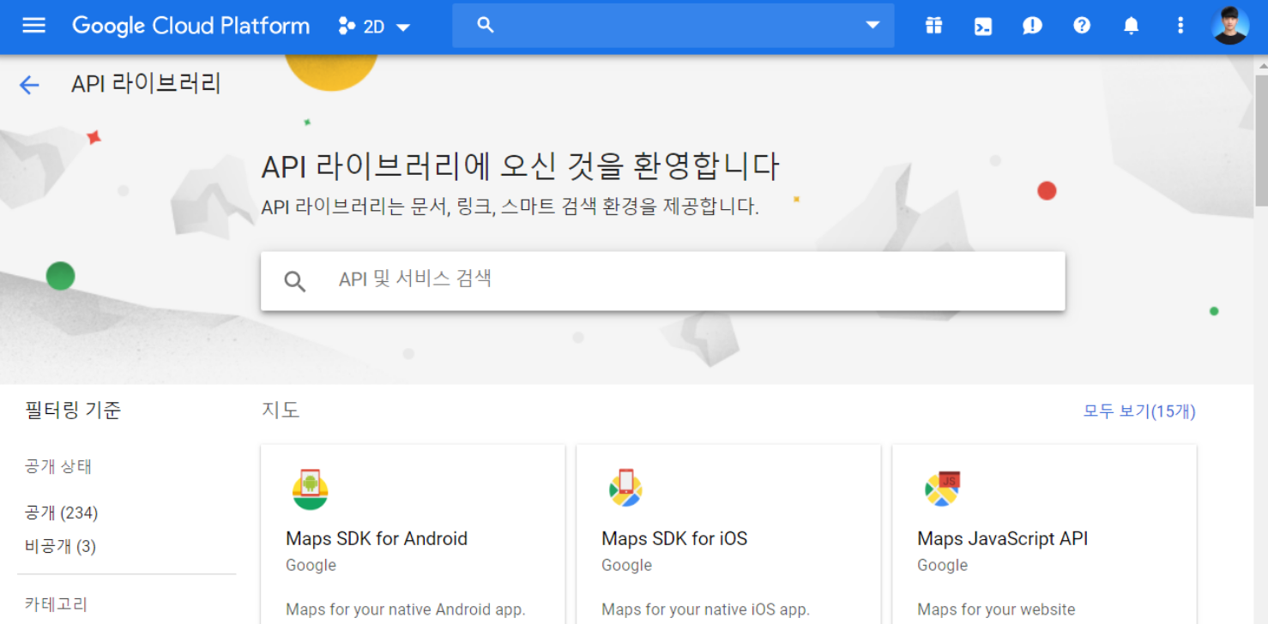Click 'Maps for your native iOS app.' text

point(705,610)
